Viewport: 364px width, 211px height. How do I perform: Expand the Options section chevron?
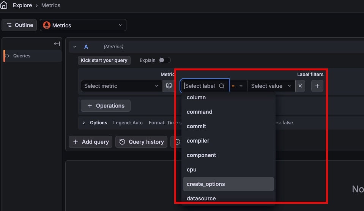[x=84, y=122]
